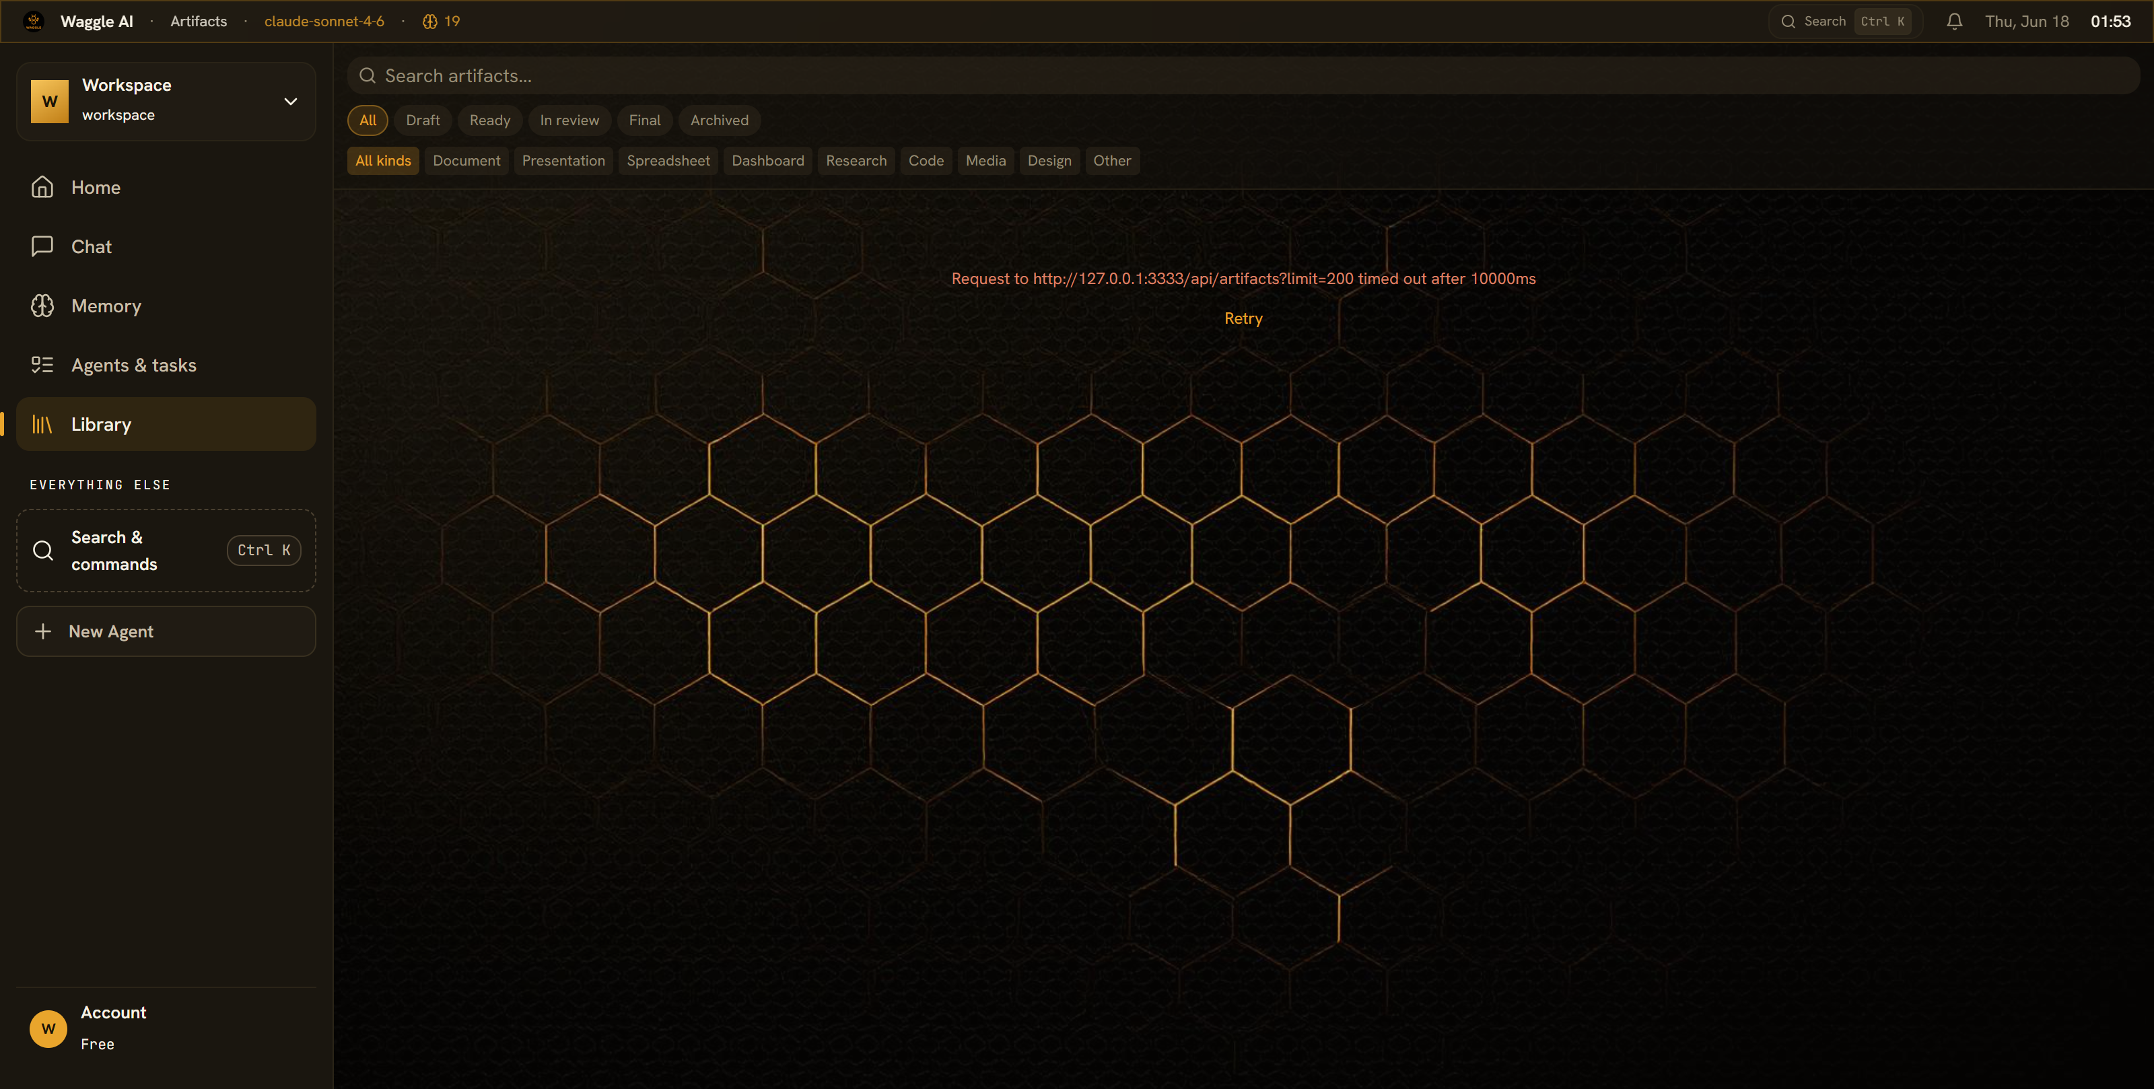Toggle the Archived status filter

click(x=719, y=120)
